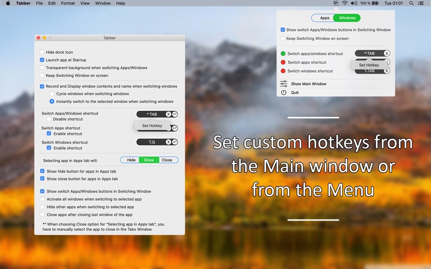
Task: Uncheck Enable shortcut under Switch Apps shortcut
Action: coord(49,133)
